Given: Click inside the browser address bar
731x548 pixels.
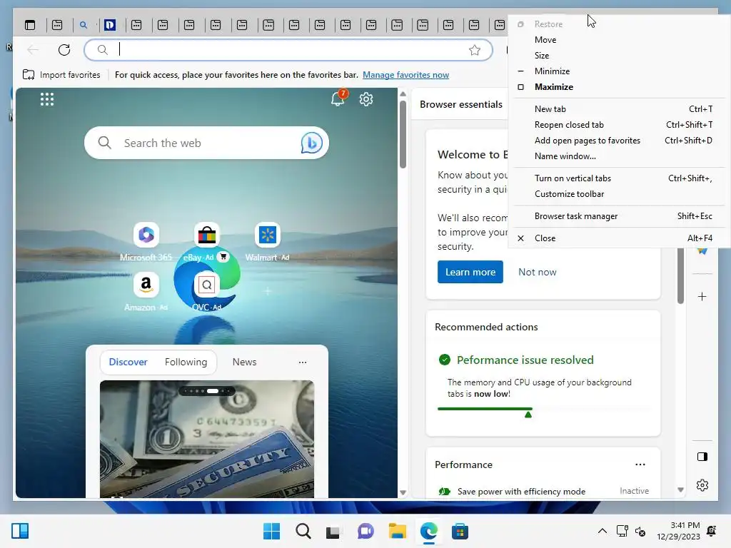Looking at the screenshot, I should pos(288,50).
